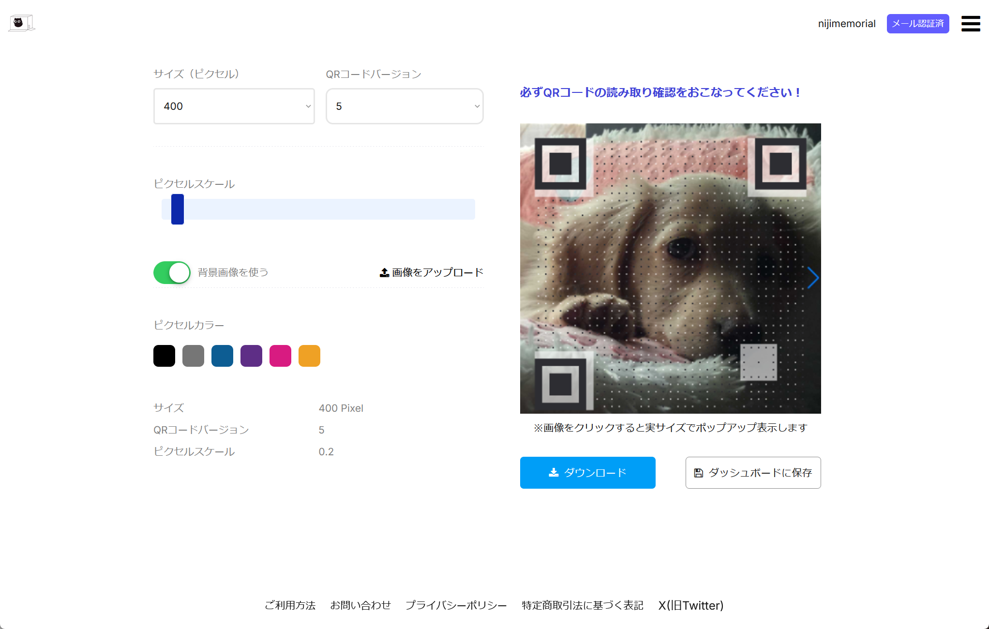Open the ご利用方法 footer link
This screenshot has height=629, width=989.
pyautogui.click(x=290, y=605)
